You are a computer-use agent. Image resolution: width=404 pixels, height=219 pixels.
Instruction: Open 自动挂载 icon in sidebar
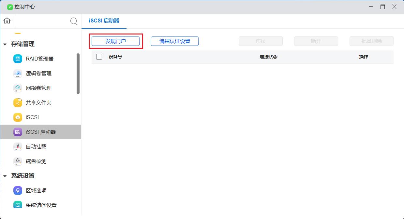[x=18, y=147]
